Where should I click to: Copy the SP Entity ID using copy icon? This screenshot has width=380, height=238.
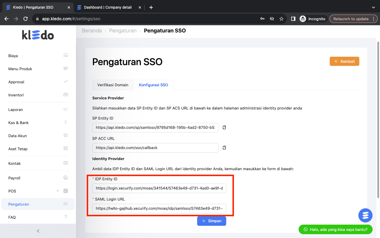click(224, 127)
